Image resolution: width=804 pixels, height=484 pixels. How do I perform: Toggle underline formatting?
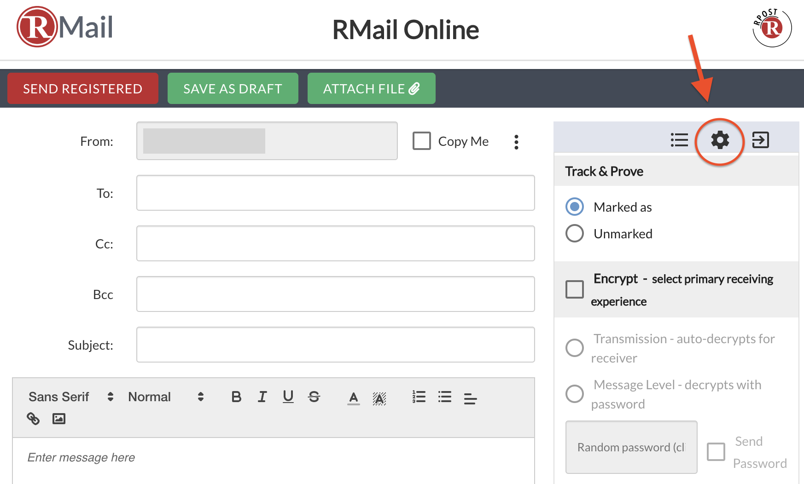pyautogui.click(x=288, y=397)
